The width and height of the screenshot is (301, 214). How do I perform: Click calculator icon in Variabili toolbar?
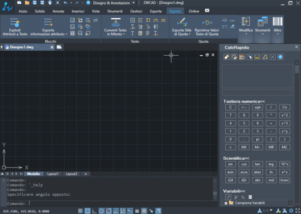click(250, 197)
